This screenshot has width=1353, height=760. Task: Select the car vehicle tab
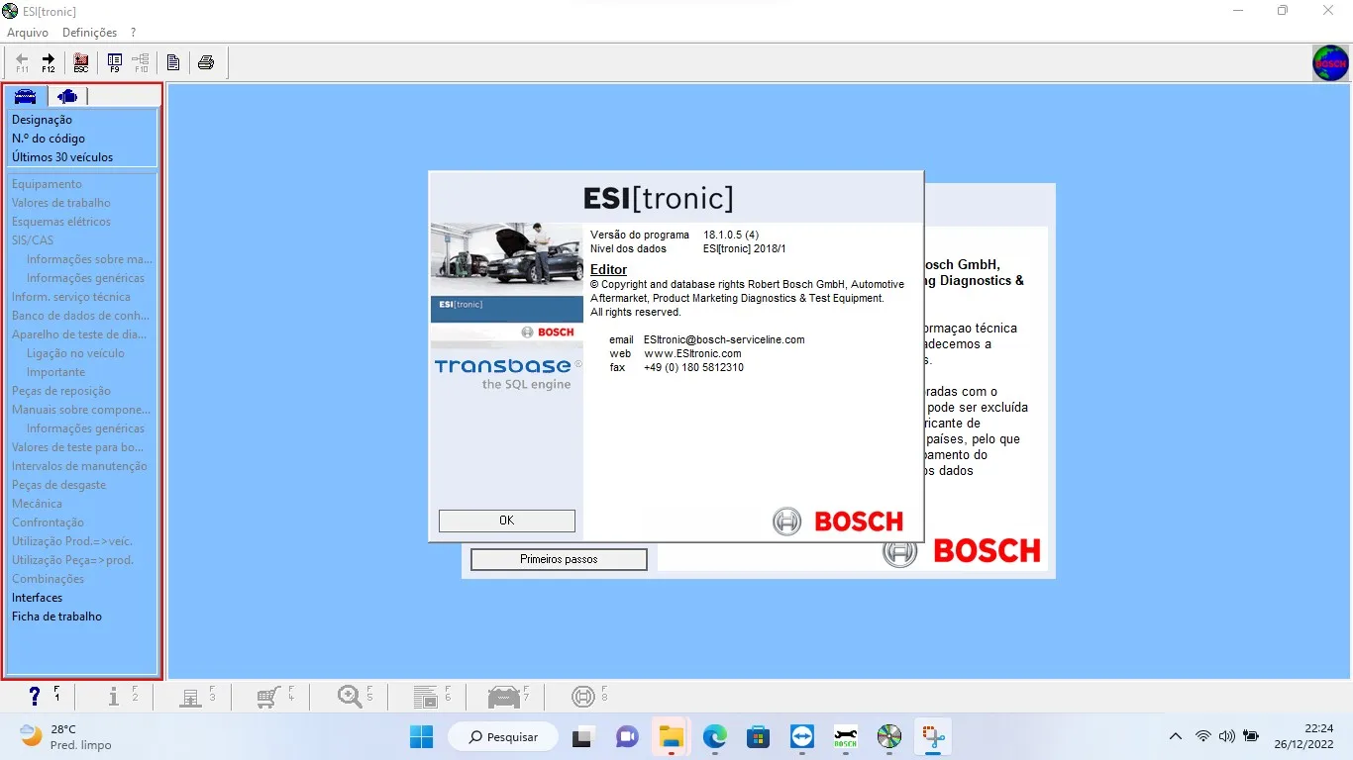tap(25, 96)
